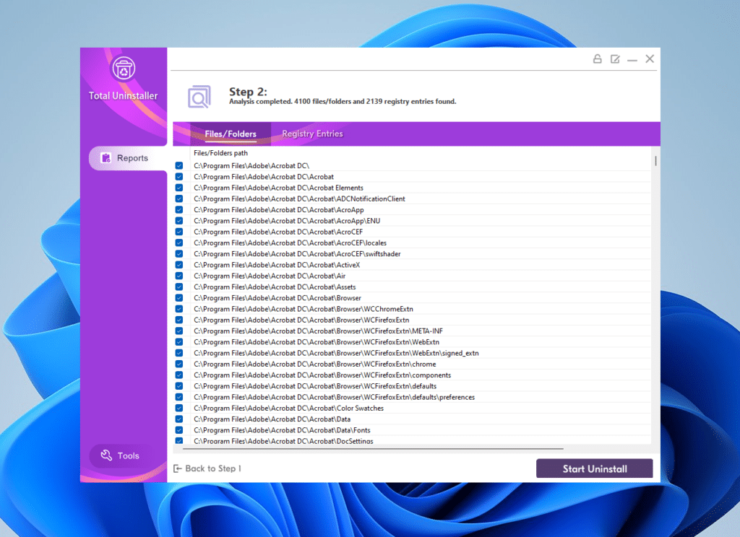Viewport: 740px width, 537px height.
Task: Click the Start Uninstall button
Action: [594, 468]
